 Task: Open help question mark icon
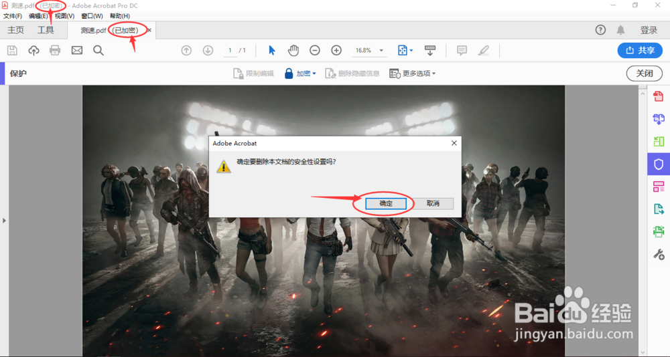pyautogui.click(x=601, y=30)
